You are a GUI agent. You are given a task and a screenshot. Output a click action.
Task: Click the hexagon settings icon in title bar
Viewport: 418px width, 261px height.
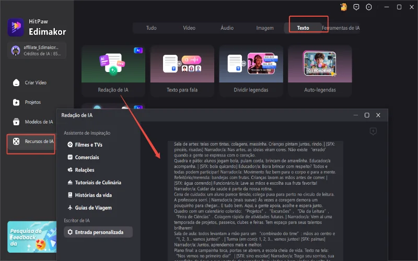coord(369,7)
